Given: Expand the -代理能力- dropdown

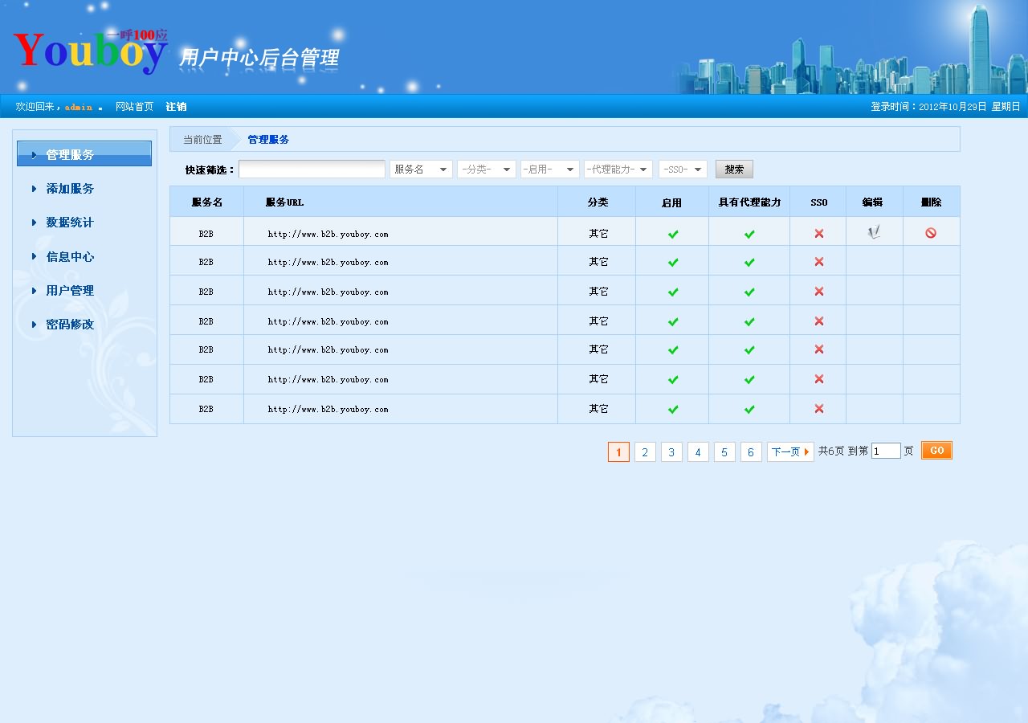Looking at the screenshot, I should (618, 170).
